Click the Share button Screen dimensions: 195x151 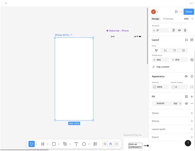(189, 12)
